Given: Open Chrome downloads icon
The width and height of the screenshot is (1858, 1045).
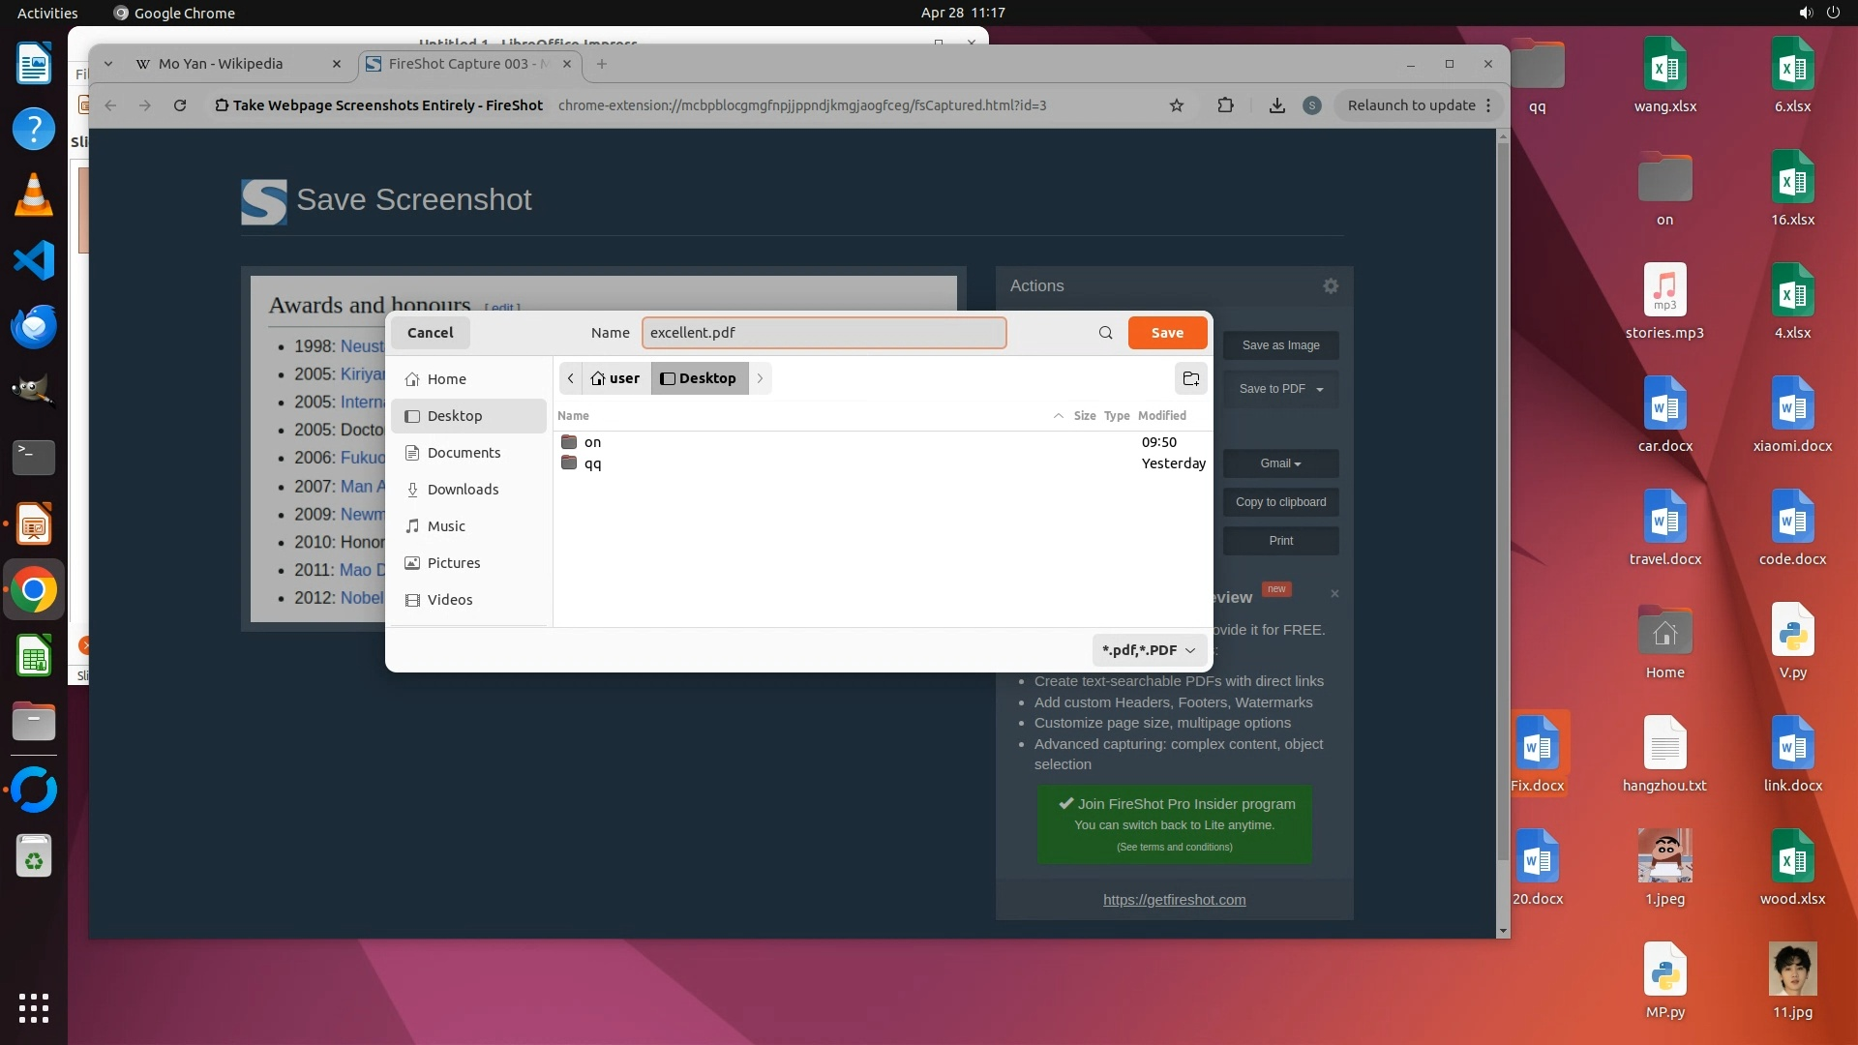Looking at the screenshot, I should point(1277,105).
